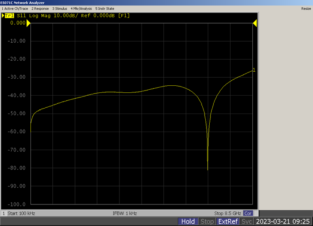This screenshot has height=226, width=313.
Task: Click the 0.000 y-axis reference label
Action: coord(18,23)
